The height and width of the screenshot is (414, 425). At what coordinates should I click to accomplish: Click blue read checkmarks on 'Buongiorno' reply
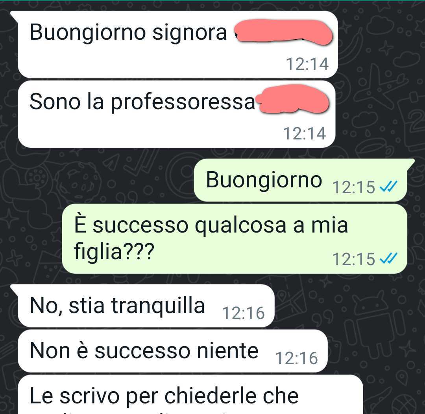(x=389, y=187)
